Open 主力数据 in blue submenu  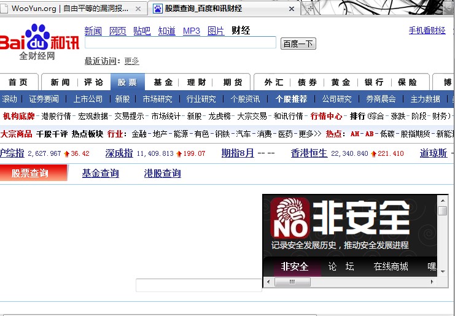coord(425,99)
